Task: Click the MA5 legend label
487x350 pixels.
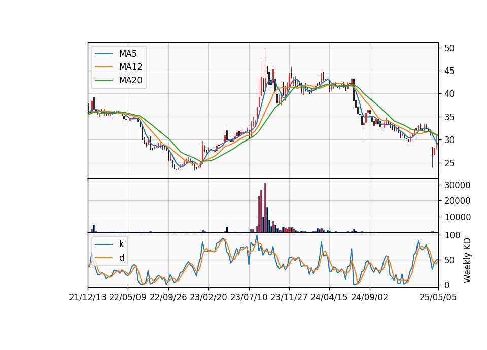Action: pyautogui.click(x=128, y=54)
